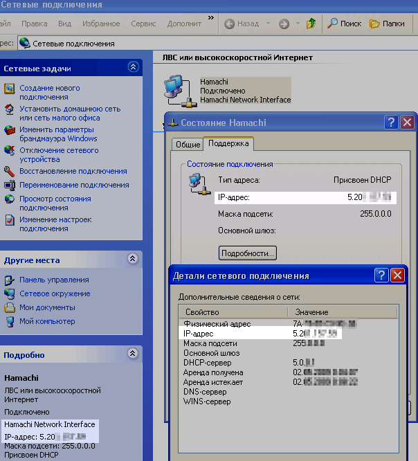
Task: Click Просмотр состояния подключения link
Action: tap(55, 203)
